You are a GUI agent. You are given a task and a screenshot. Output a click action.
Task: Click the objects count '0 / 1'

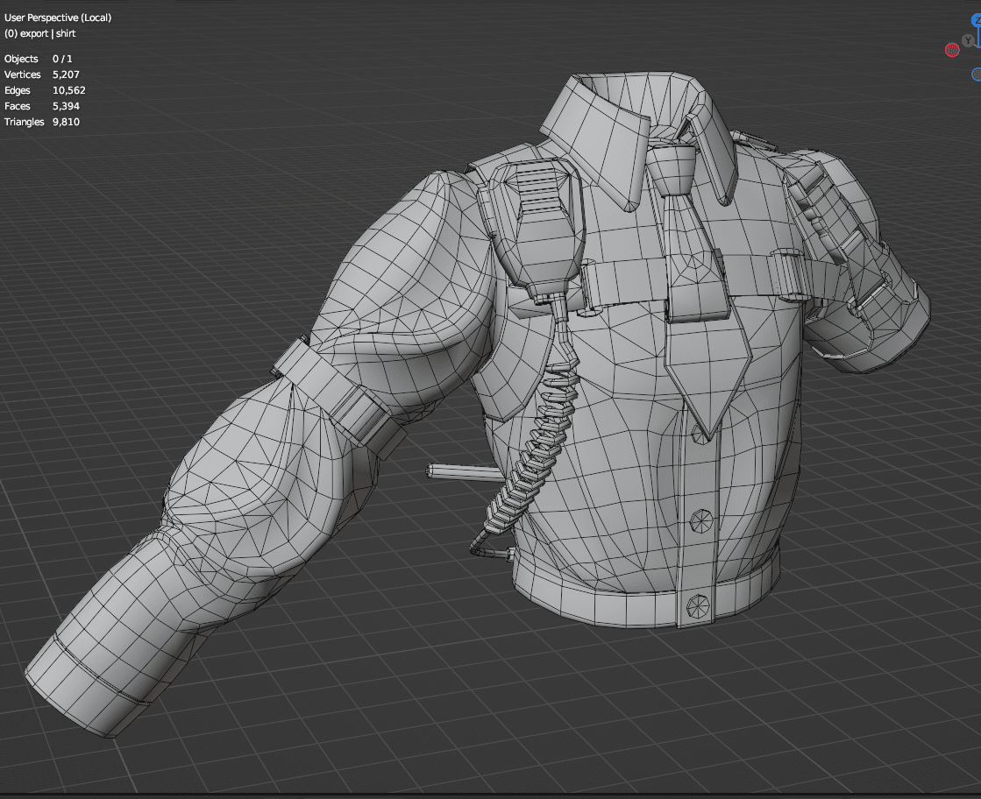click(62, 59)
